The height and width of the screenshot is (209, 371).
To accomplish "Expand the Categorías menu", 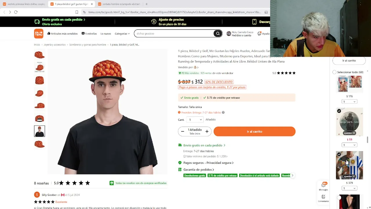I will pyautogui.click(x=122, y=34).
